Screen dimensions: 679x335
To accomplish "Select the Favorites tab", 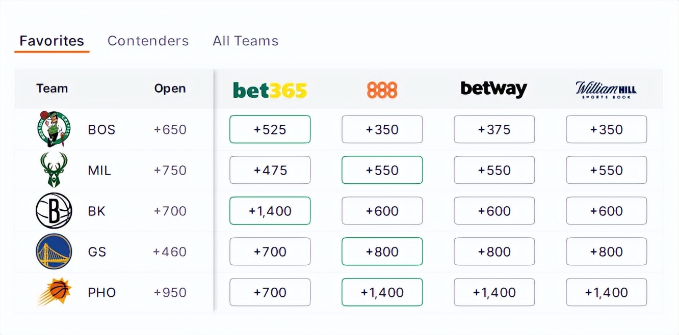I will pos(51,41).
